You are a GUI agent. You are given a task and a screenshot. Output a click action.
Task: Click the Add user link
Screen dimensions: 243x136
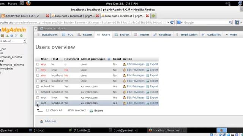(x=48, y=121)
